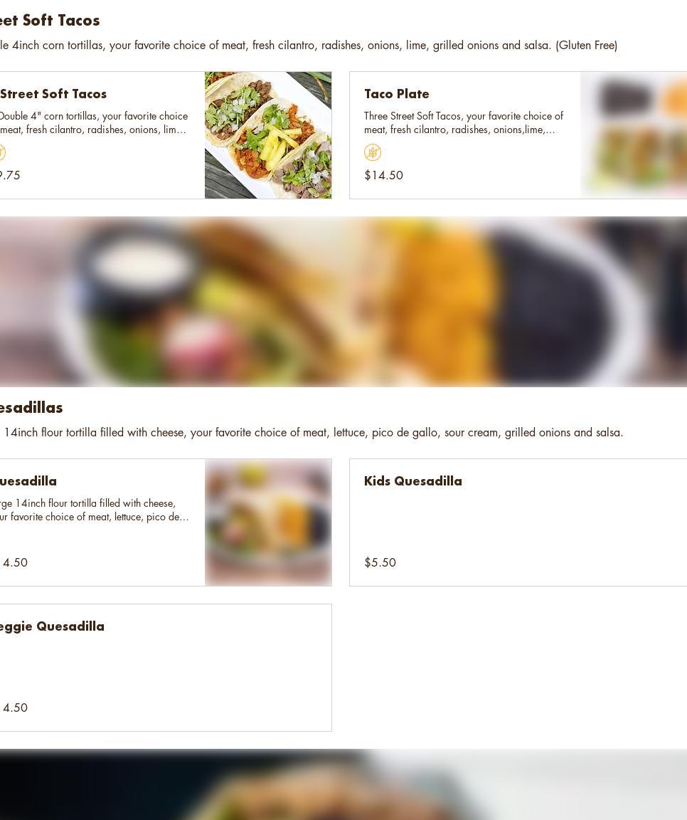Open the Kids Quesadilla item card
The width and height of the screenshot is (687, 820).
tap(518, 522)
